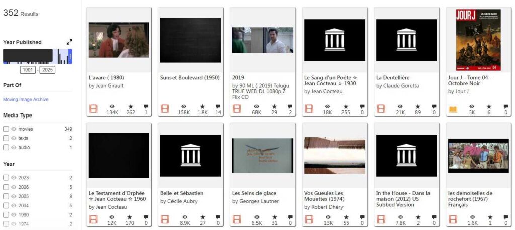Screen dimensions: 515x230
Task: Toggle eye icon to show only movies
Action: [x=14, y=129]
